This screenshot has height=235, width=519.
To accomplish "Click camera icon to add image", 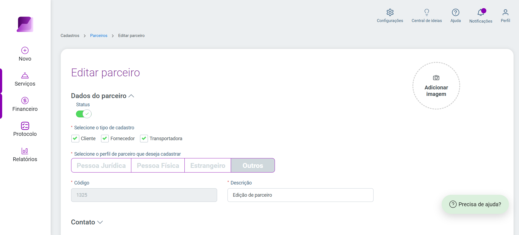I will point(436,78).
